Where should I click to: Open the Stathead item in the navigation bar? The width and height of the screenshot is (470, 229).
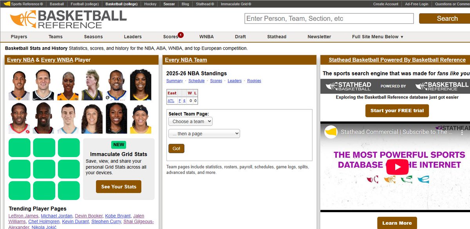tap(277, 37)
